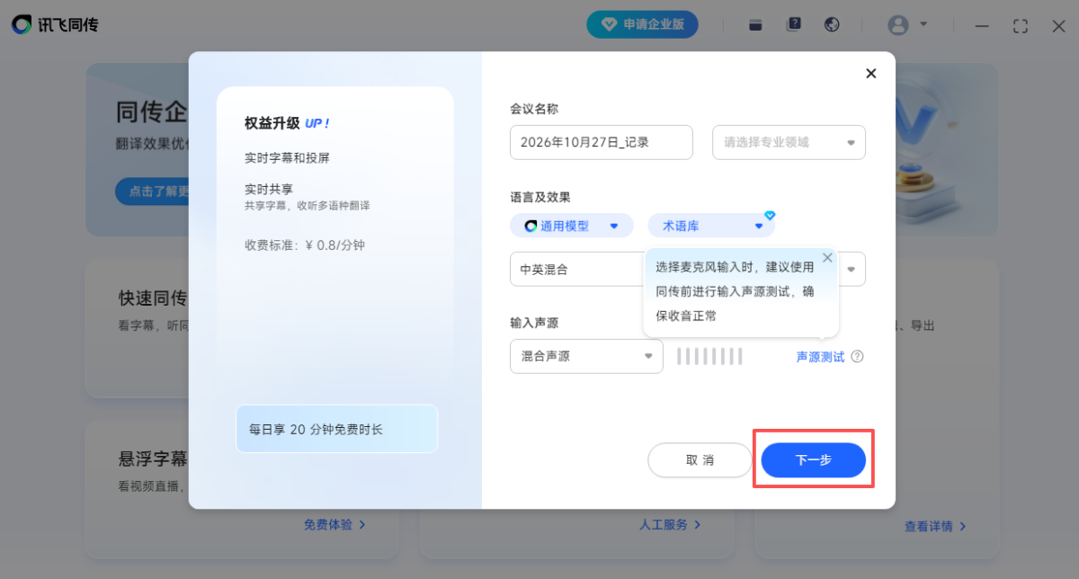Click the 人工服务 link in the background
1079x579 pixels.
coord(670,524)
